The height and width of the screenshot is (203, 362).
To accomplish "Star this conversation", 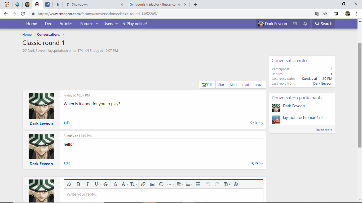I will pos(221,85).
